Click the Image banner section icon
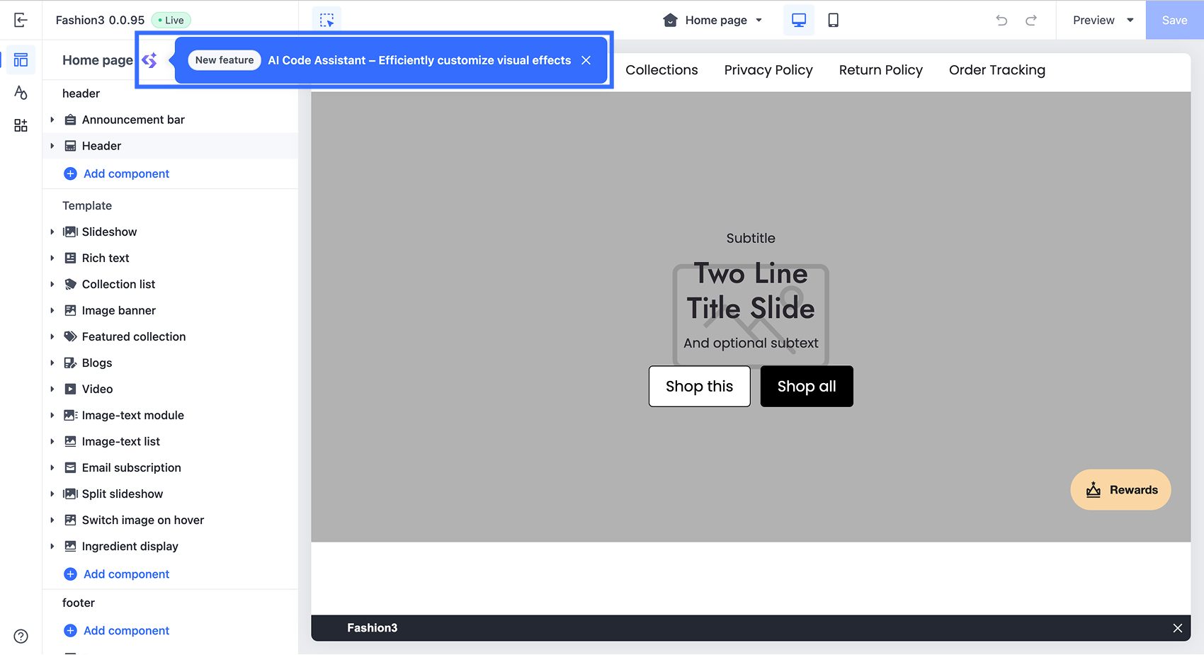Image resolution: width=1204 pixels, height=655 pixels. point(70,310)
